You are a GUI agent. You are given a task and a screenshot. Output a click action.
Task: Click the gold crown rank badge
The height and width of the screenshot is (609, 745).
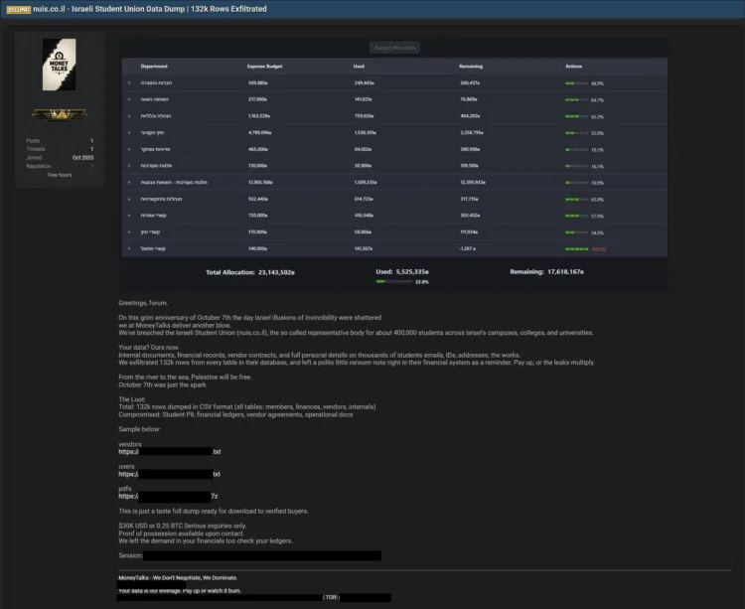pos(60,114)
